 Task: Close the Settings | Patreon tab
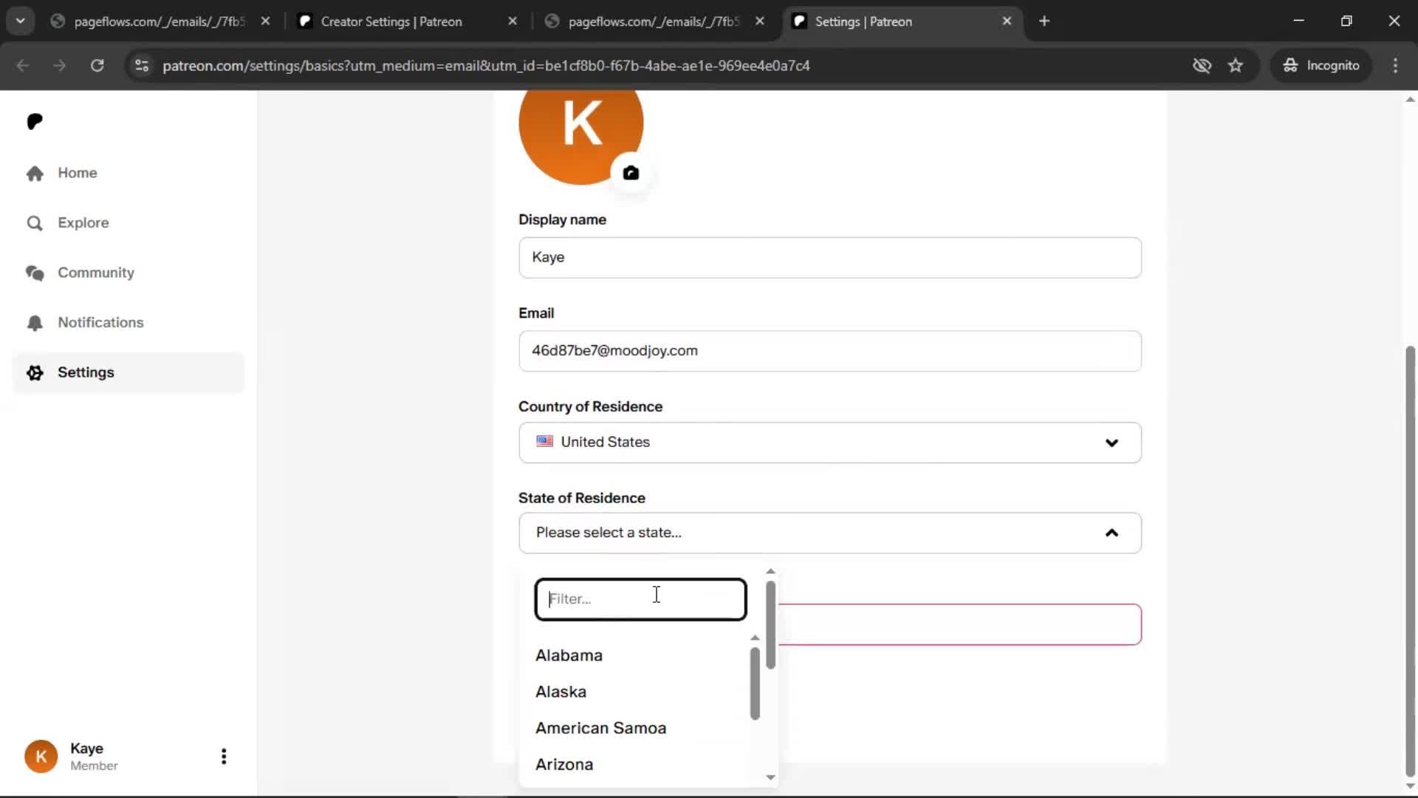tap(1007, 21)
